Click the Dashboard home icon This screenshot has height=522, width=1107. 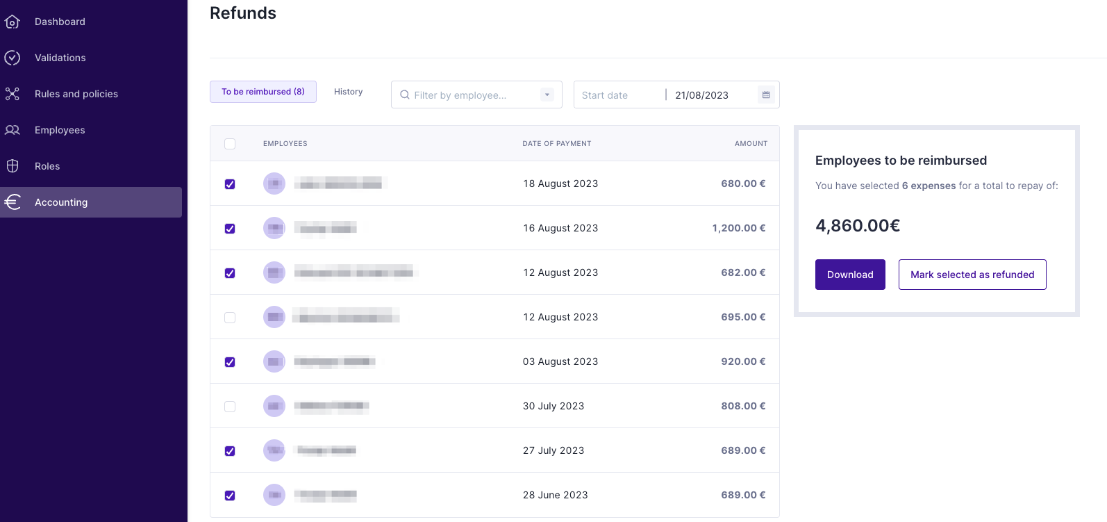pos(13,22)
